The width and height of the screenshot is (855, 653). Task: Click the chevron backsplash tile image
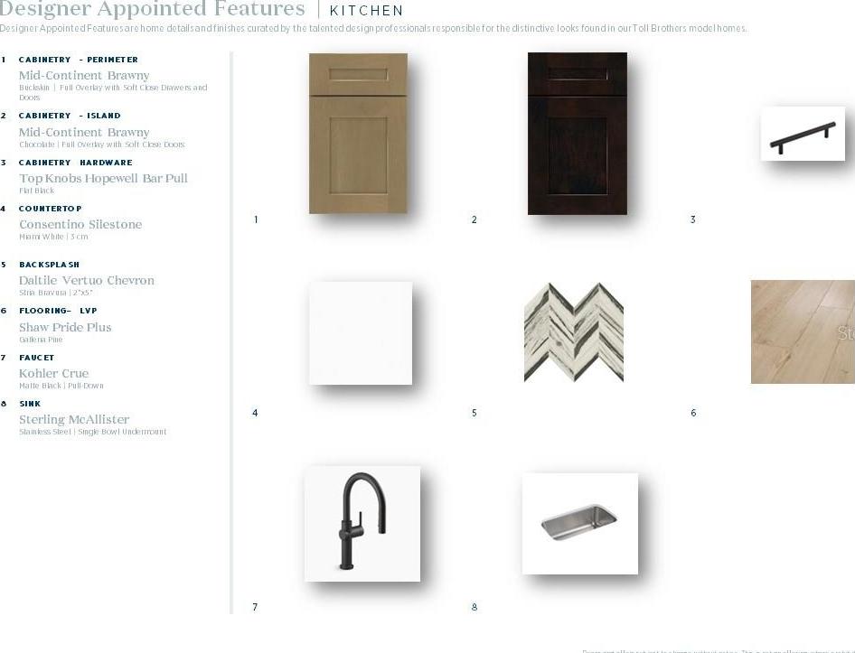point(574,332)
